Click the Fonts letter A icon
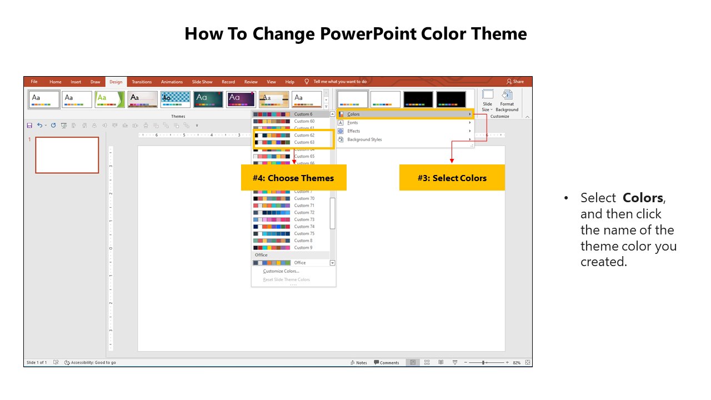The image size is (711, 400). click(341, 123)
